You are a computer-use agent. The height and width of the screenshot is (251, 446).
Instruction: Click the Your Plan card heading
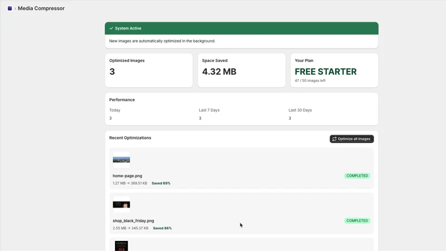click(x=304, y=61)
